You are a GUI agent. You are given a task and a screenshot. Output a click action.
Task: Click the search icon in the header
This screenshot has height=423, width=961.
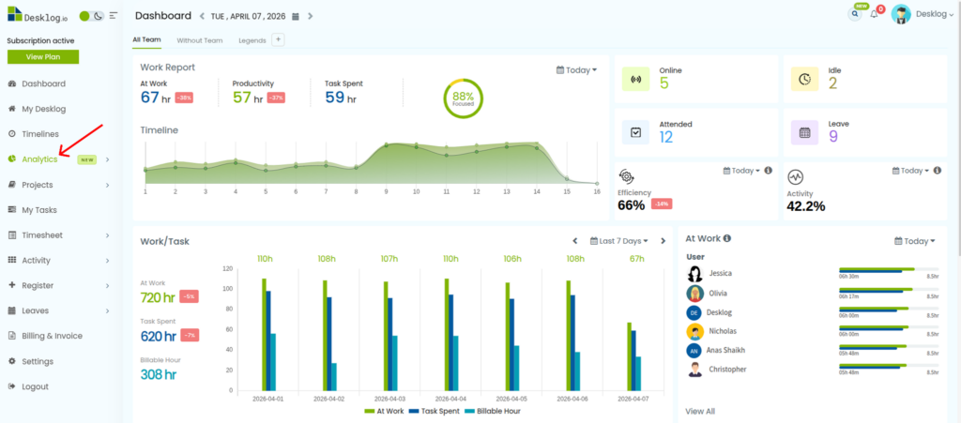point(855,14)
